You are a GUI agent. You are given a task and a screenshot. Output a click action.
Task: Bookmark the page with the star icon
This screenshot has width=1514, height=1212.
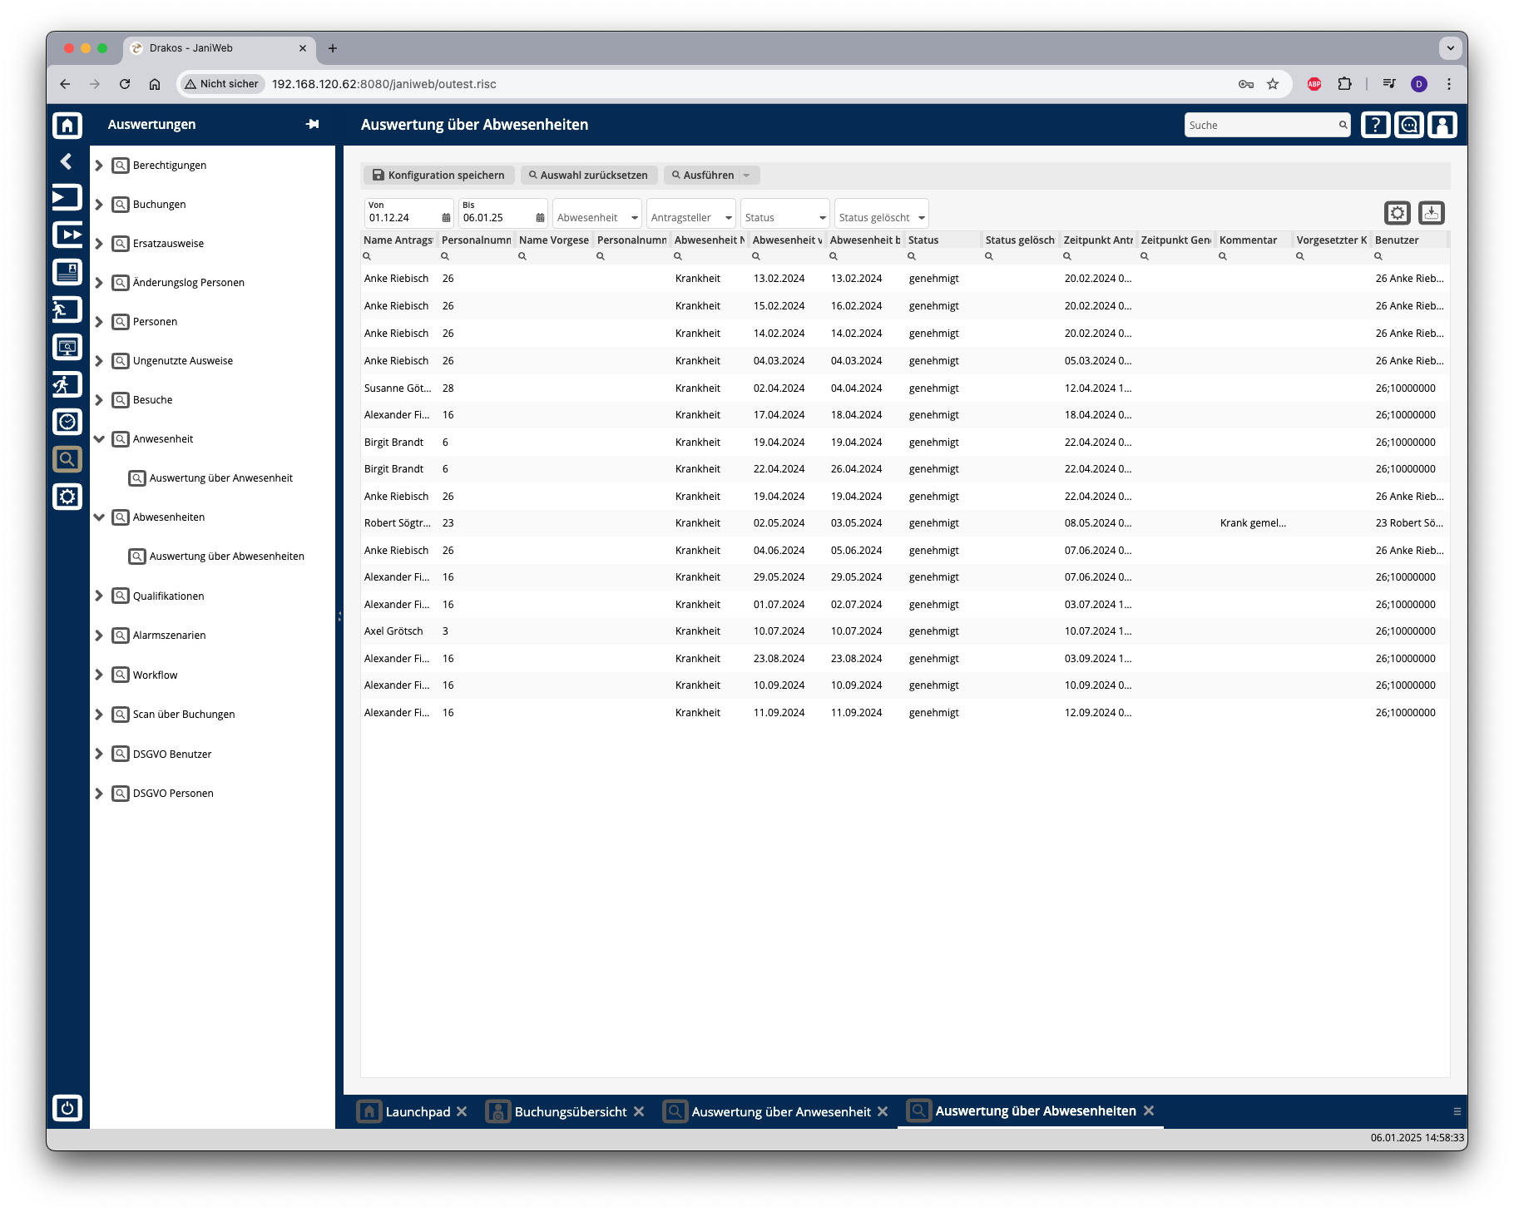1273,83
